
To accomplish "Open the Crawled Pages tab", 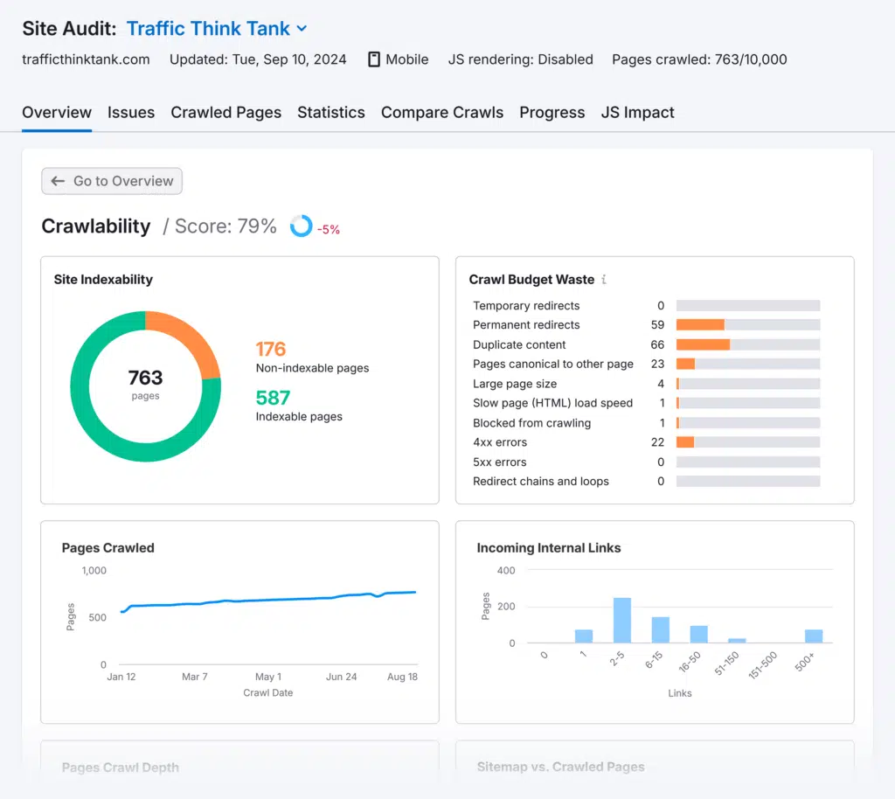I will point(225,113).
